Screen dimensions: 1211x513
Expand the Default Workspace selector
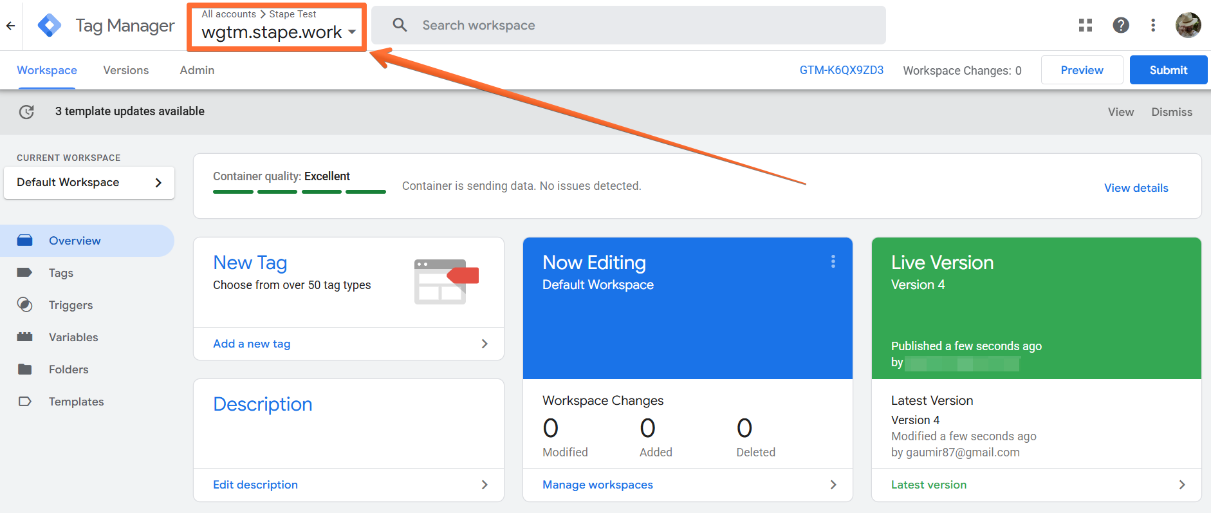(89, 183)
